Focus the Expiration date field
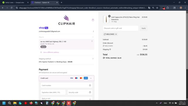The image size is (188, 106). pyautogui.click(x=53, y=92)
